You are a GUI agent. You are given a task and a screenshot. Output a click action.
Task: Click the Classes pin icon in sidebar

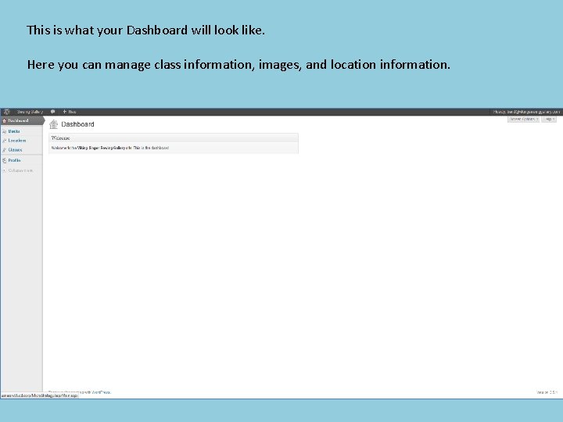pyautogui.click(x=5, y=149)
